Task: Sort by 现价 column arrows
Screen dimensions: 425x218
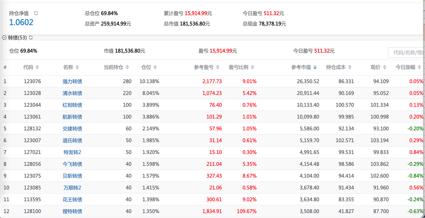Action: click(x=385, y=67)
